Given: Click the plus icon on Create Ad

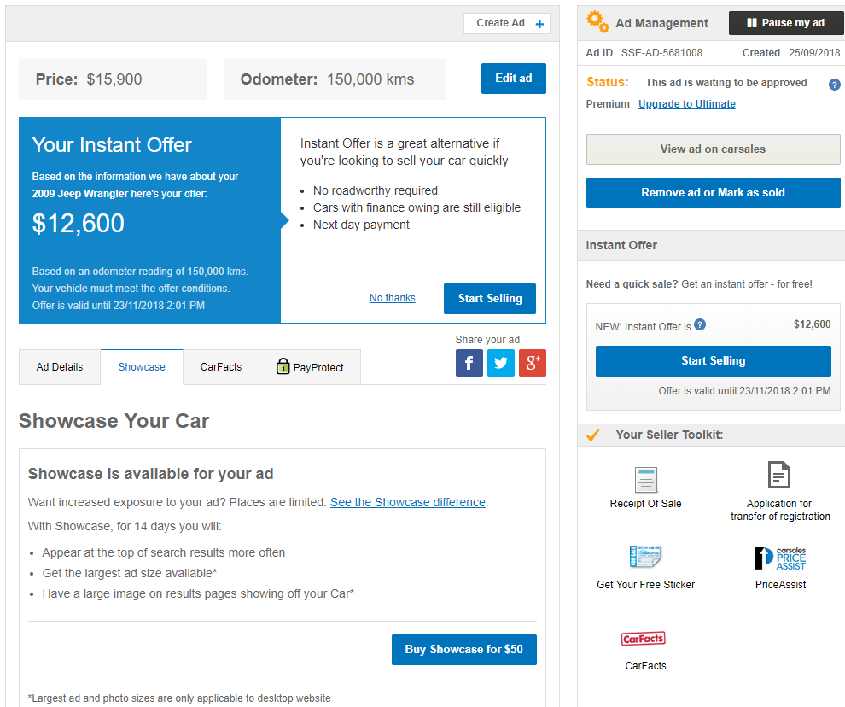Looking at the screenshot, I should pyautogui.click(x=539, y=24).
